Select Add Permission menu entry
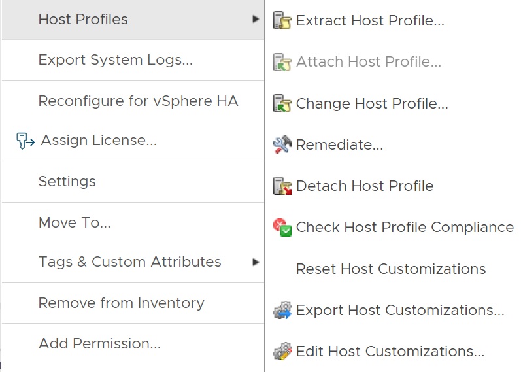The image size is (521, 372). click(99, 344)
